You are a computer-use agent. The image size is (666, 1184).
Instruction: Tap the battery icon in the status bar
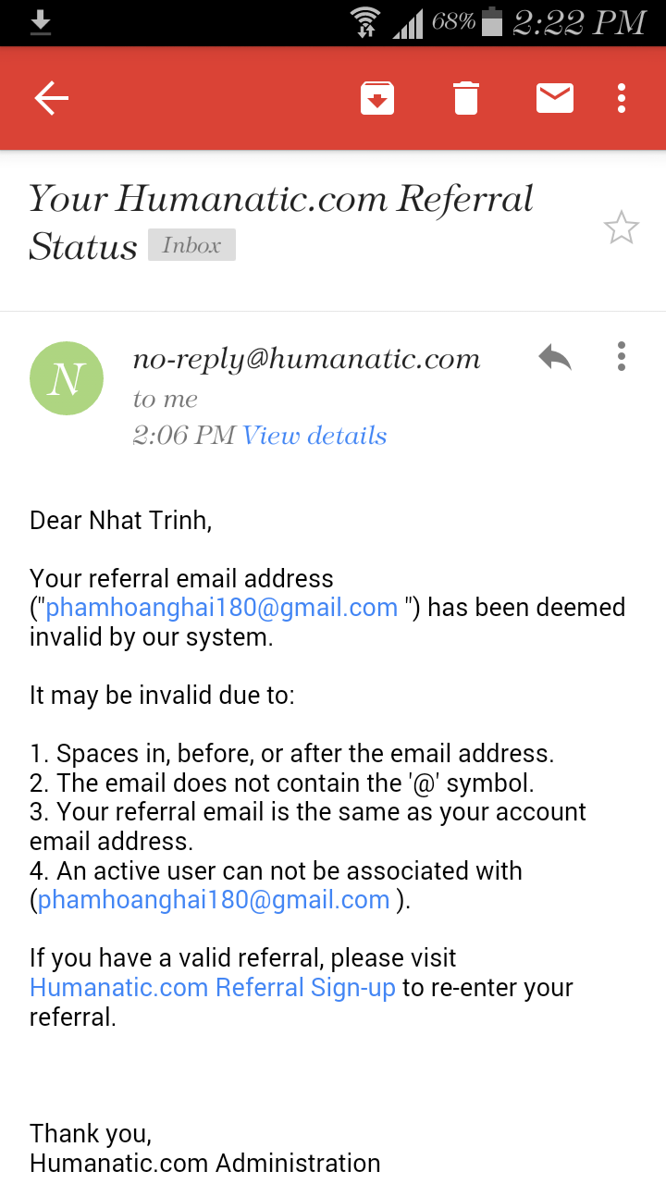pyautogui.click(x=492, y=22)
